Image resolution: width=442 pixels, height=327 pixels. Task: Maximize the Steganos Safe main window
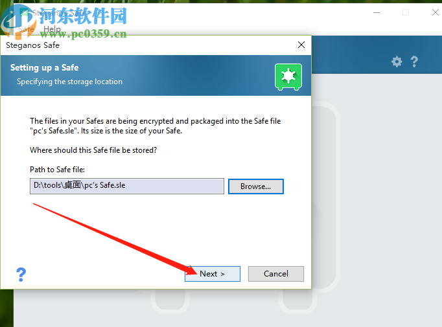406,12
